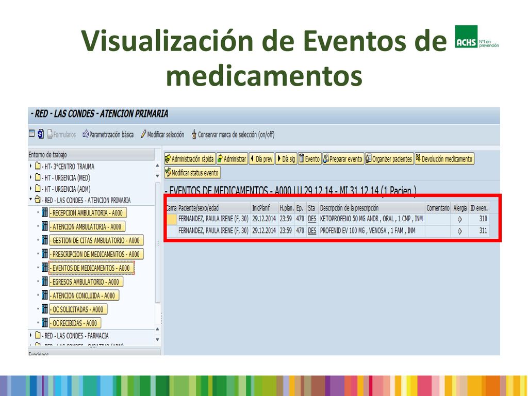This screenshot has width=528, height=396.
Task: Open ATENCION AMBULATORIA - A000 view
Action: click(x=87, y=227)
